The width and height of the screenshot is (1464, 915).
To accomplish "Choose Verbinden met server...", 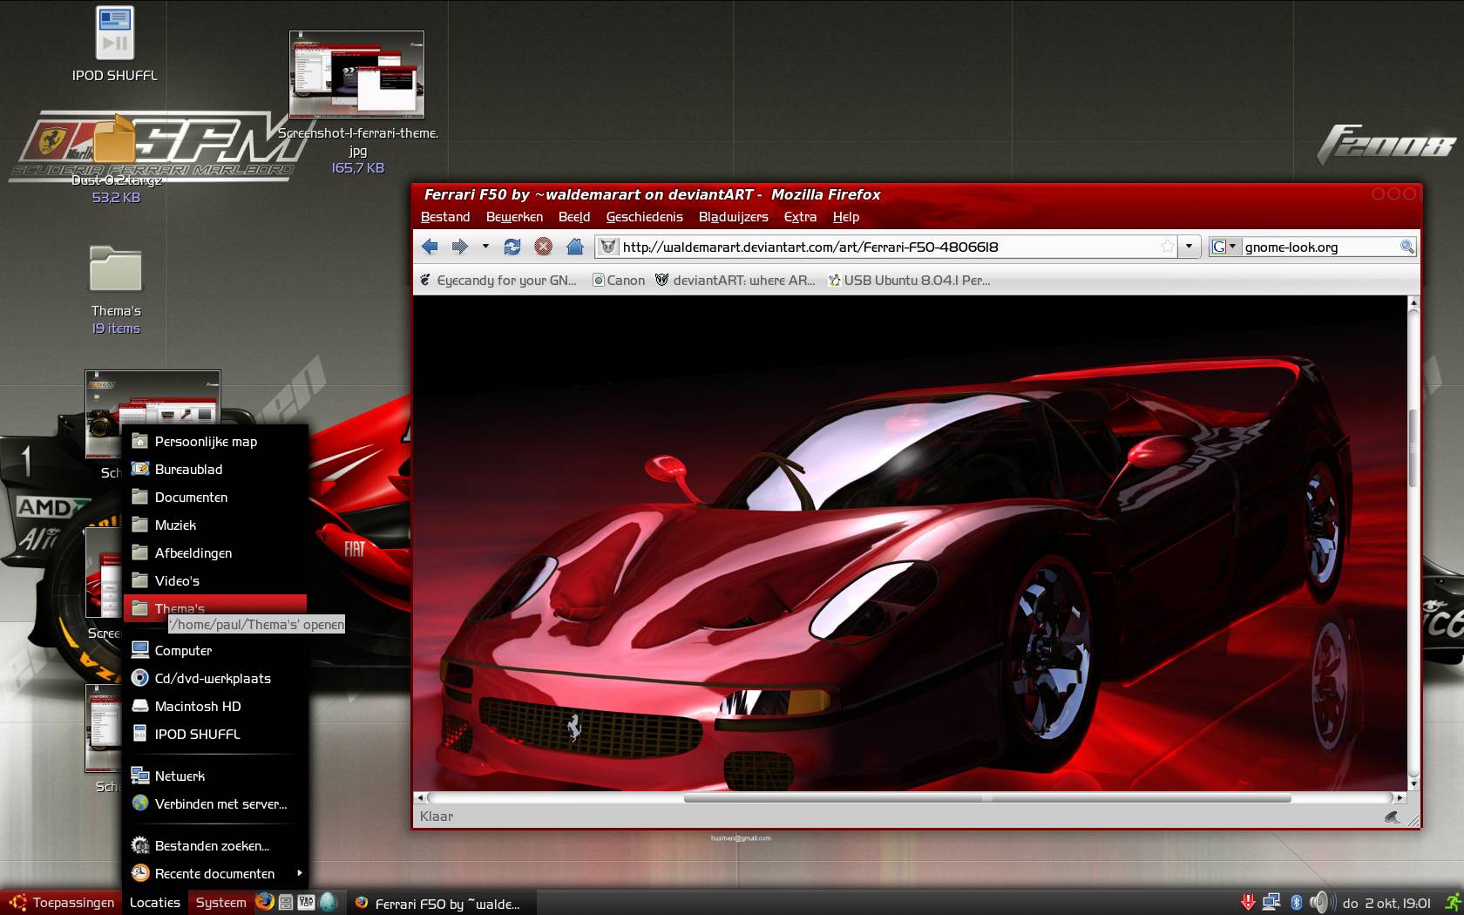I will point(215,804).
